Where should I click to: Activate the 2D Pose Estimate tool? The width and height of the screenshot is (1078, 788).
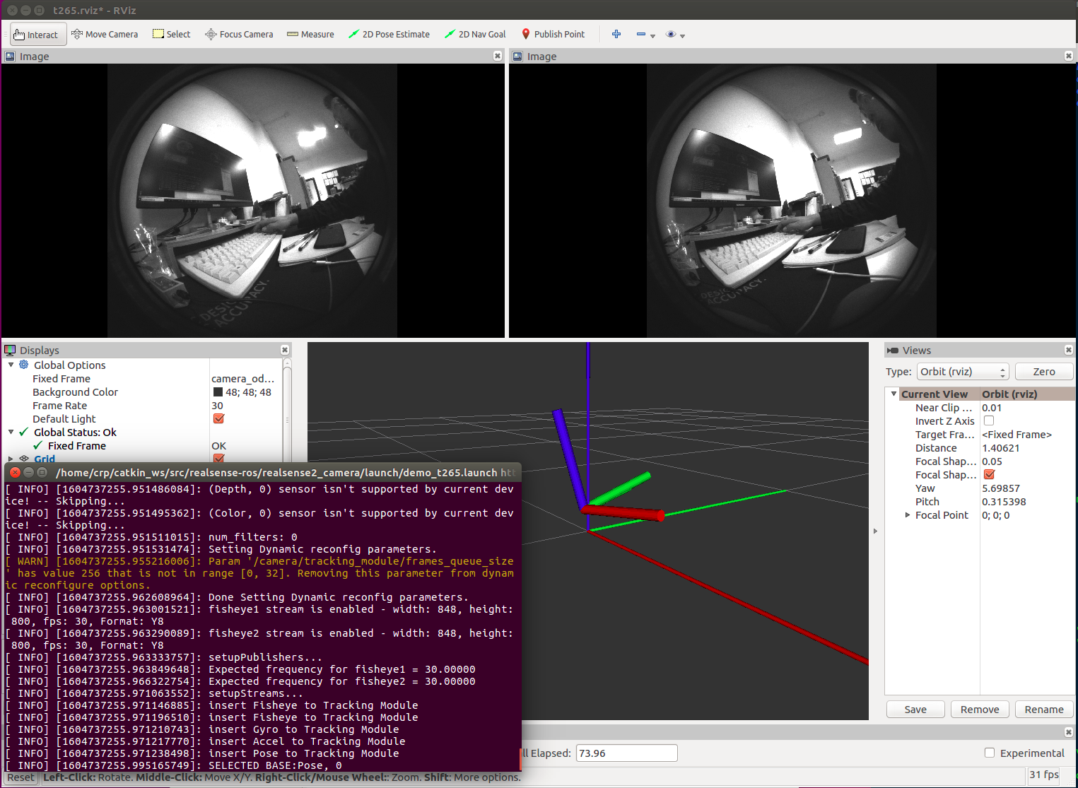pyautogui.click(x=389, y=34)
